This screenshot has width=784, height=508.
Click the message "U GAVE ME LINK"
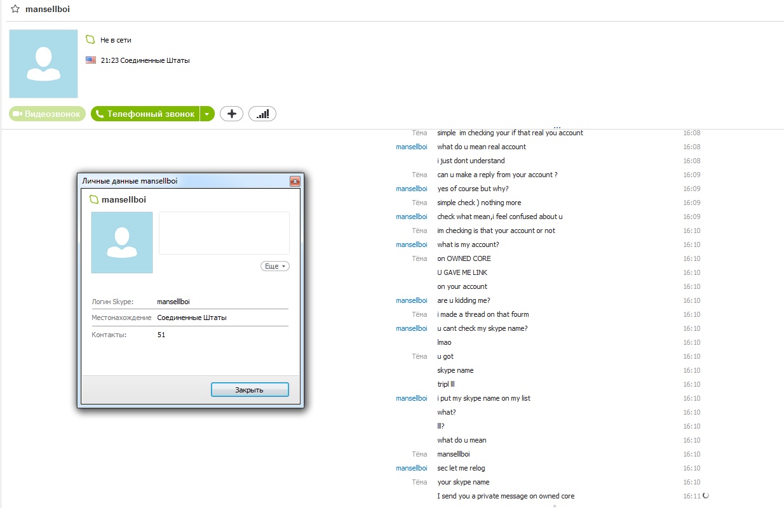(x=463, y=272)
